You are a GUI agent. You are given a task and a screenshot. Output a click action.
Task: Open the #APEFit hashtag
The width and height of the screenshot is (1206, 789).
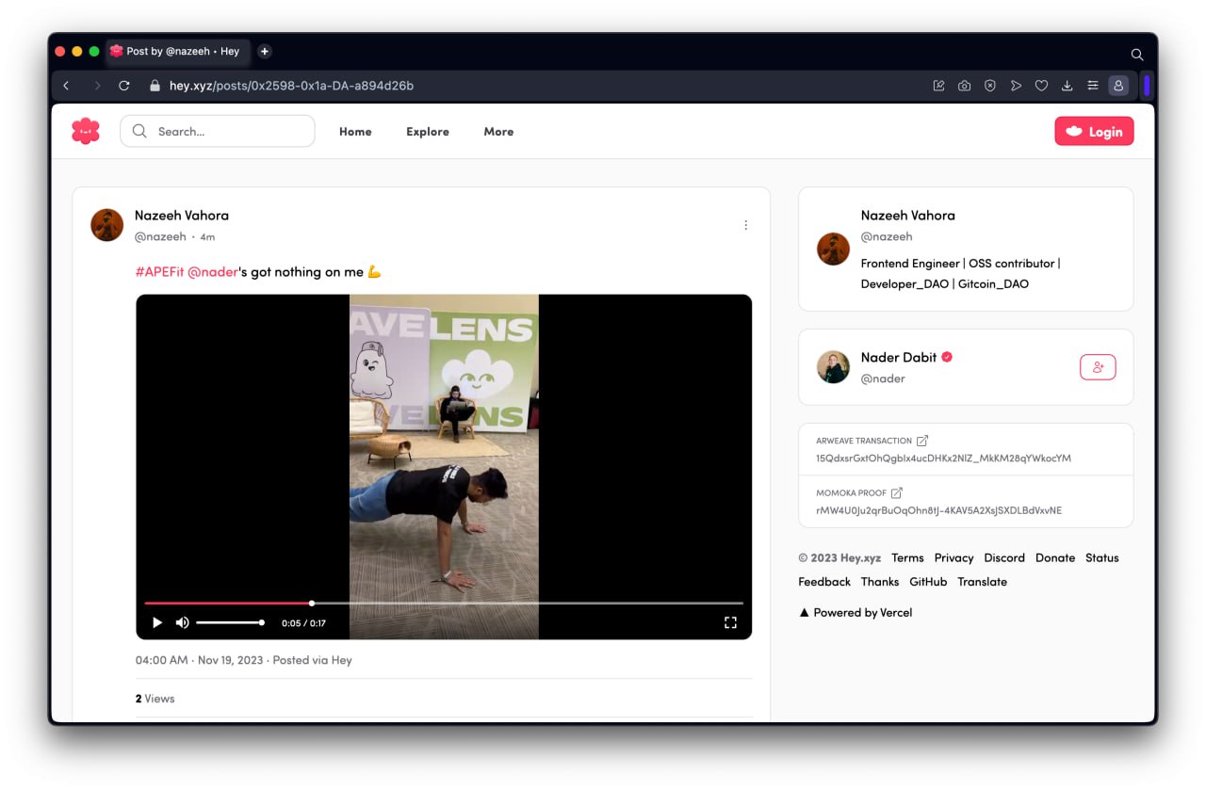pyautogui.click(x=159, y=271)
